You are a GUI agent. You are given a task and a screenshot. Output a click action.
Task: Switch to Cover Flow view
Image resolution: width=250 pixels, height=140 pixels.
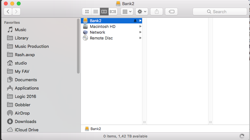pos(113,12)
